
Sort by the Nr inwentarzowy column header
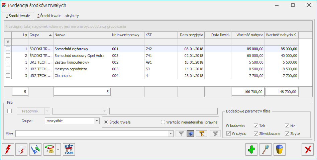(127, 35)
